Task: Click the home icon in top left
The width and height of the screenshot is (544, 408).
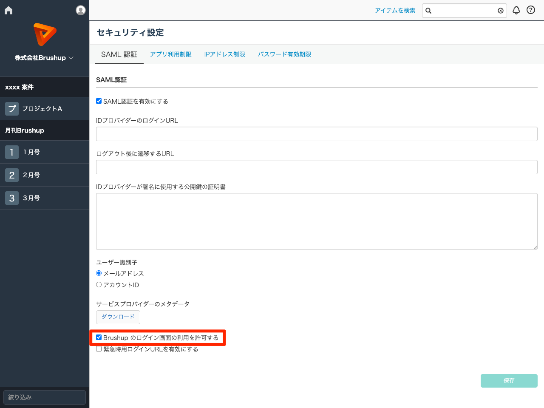Action: [8, 10]
